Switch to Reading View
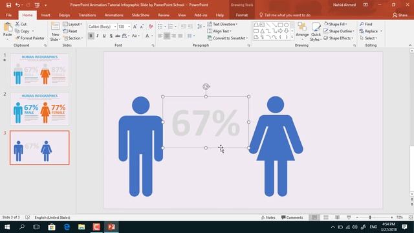Screen dimensions: 414x233 point(338,217)
